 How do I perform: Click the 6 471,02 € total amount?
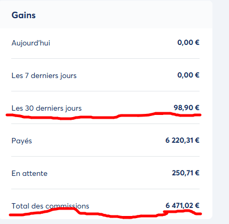182,205
